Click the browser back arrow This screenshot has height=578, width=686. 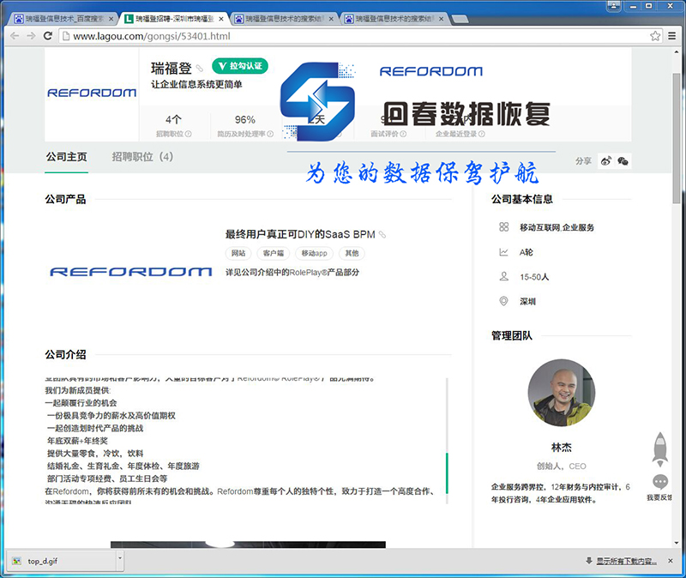[13, 36]
